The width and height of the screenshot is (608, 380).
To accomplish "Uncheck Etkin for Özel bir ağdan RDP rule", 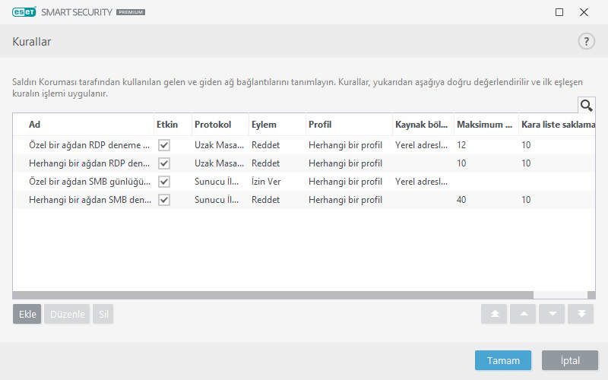I will (163, 145).
